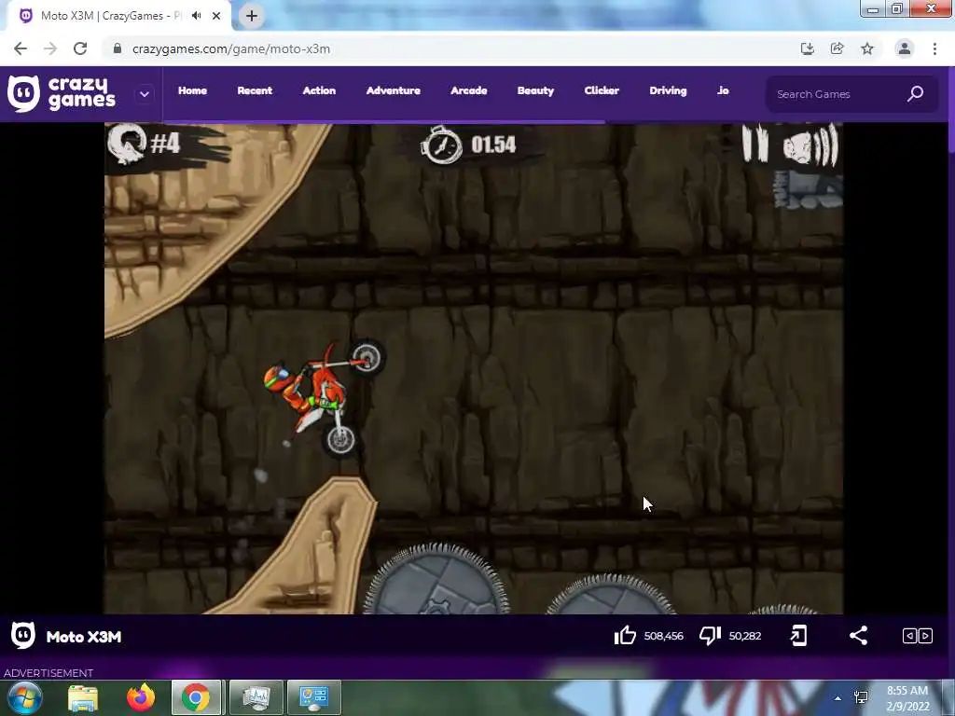The width and height of the screenshot is (955, 716).
Task: Reload the page
Action: point(80,48)
